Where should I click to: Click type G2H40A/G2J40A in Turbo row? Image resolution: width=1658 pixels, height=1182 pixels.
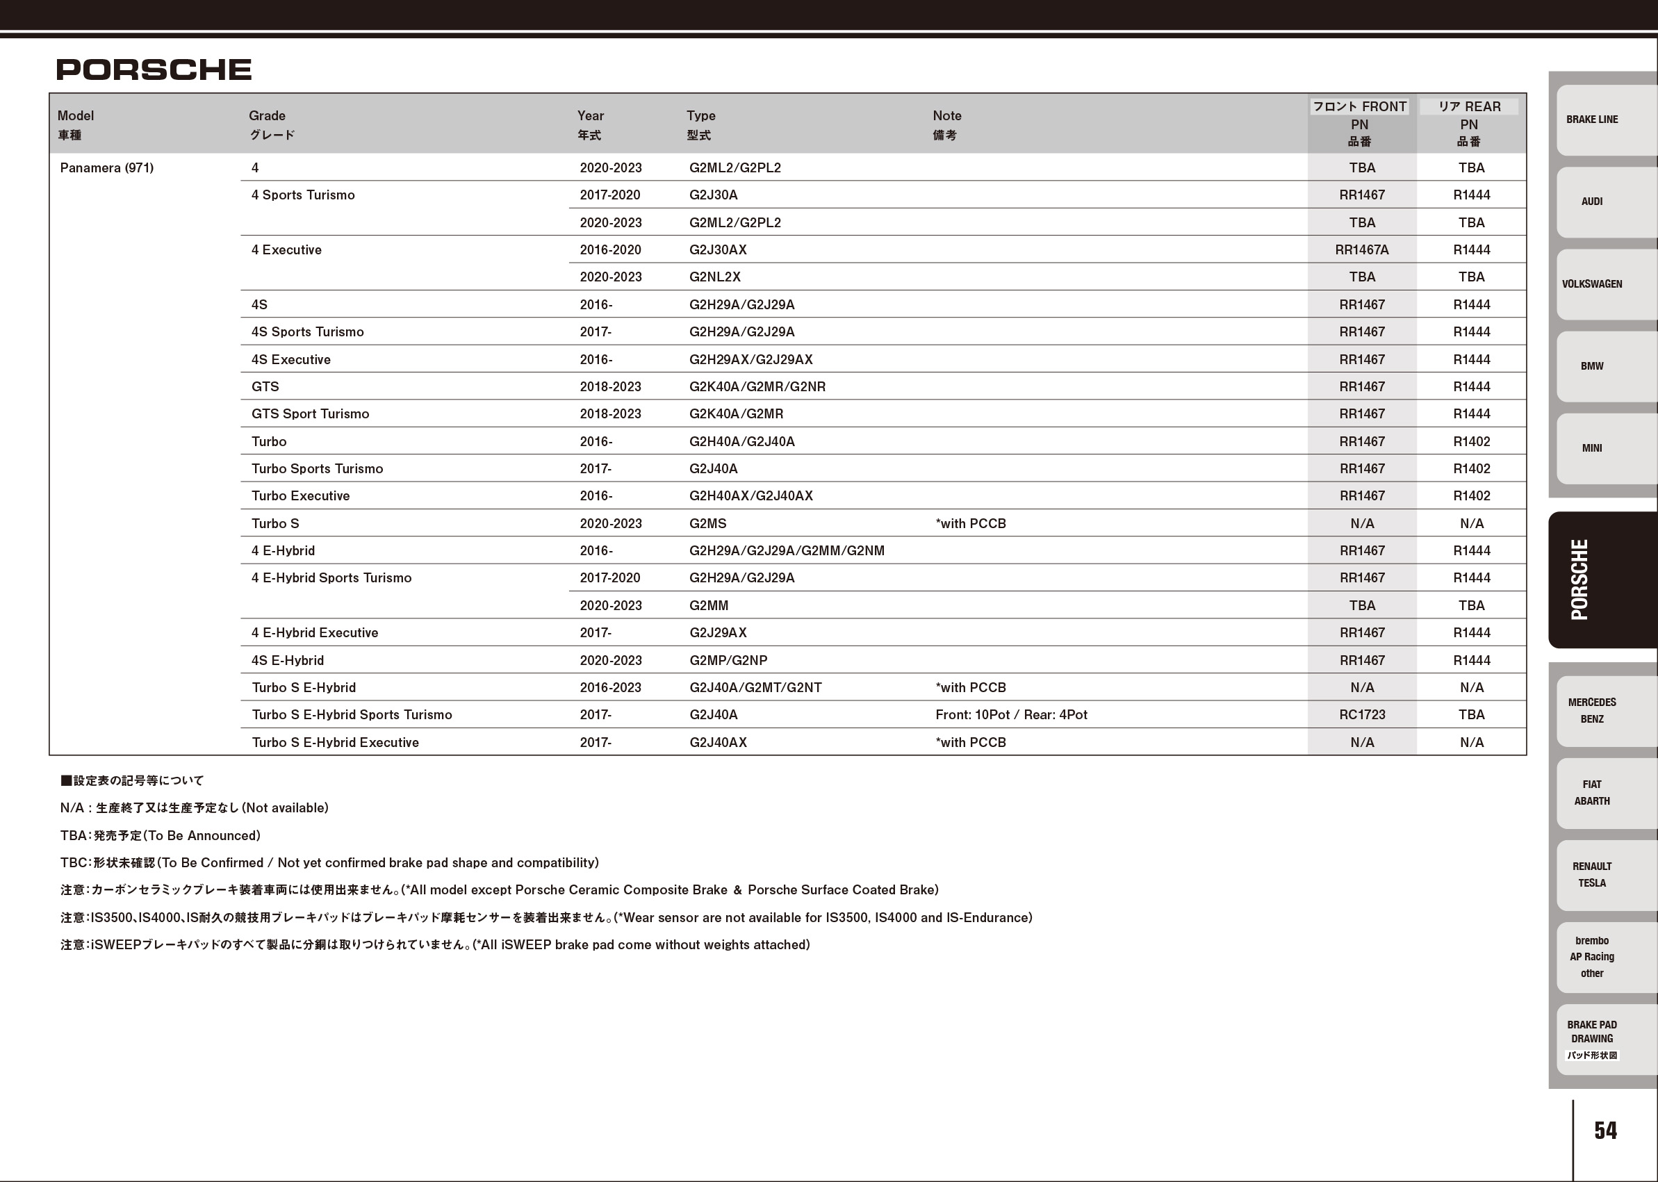pyautogui.click(x=741, y=442)
